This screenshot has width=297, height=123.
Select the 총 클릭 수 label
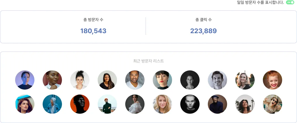pos(203,20)
